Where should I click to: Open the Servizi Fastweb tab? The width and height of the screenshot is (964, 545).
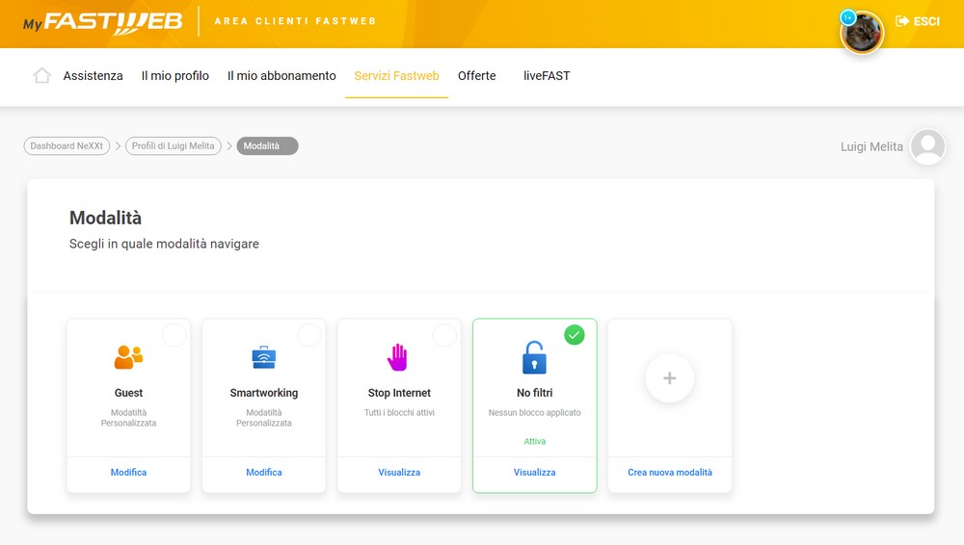click(396, 75)
